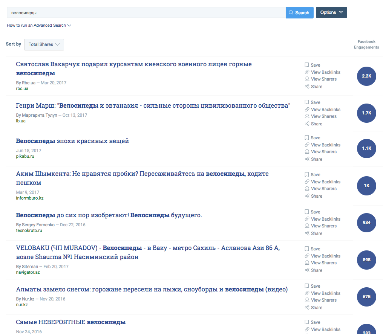This screenshot has width=383, height=334.
Task: Click View Backlinks icon for the pikabu.ru article
Action: (307, 145)
